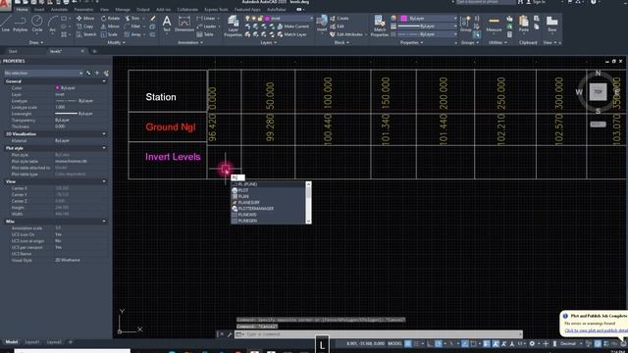Open the View ribbon tab
This screenshot has width=628, height=353.
[105, 9]
